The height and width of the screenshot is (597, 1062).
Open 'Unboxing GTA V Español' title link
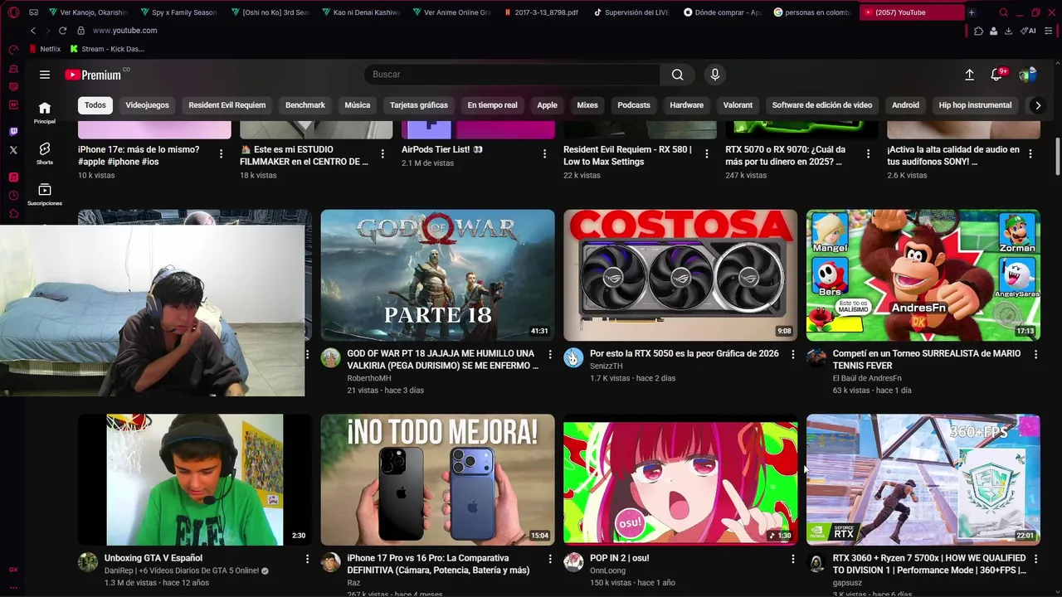[x=153, y=558]
